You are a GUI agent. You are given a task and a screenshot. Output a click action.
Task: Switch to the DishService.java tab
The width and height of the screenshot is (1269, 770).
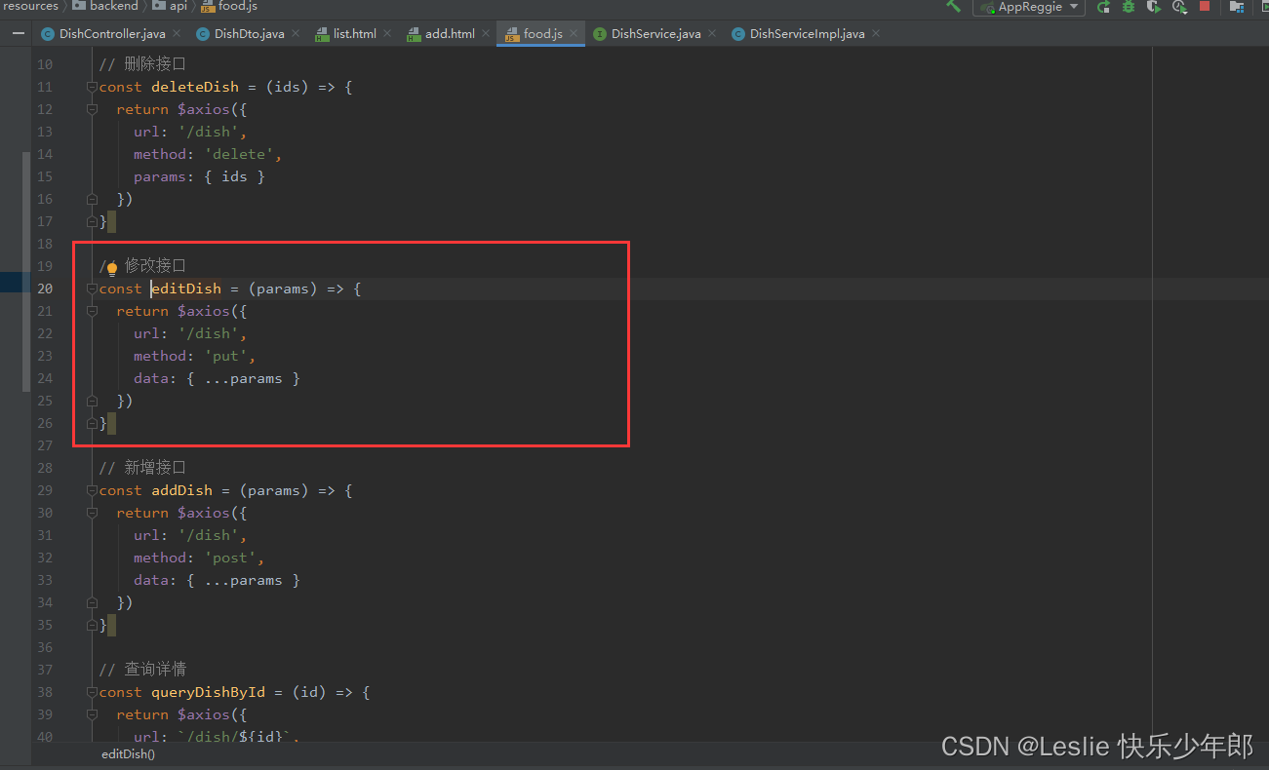click(x=655, y=33)
